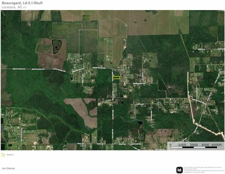Click the 'Jon Charles' name text
The width and height of the screenshot is (225, 174).
8,168
